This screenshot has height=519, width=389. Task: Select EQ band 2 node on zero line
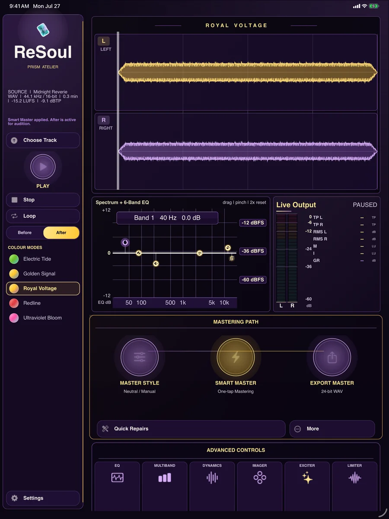point(139,253)
